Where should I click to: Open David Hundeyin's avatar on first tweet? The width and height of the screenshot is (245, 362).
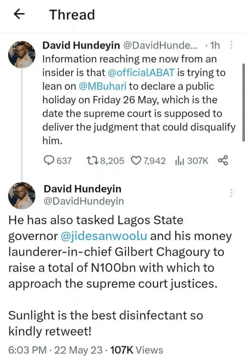pyautogui.click(x=21, y=53)
